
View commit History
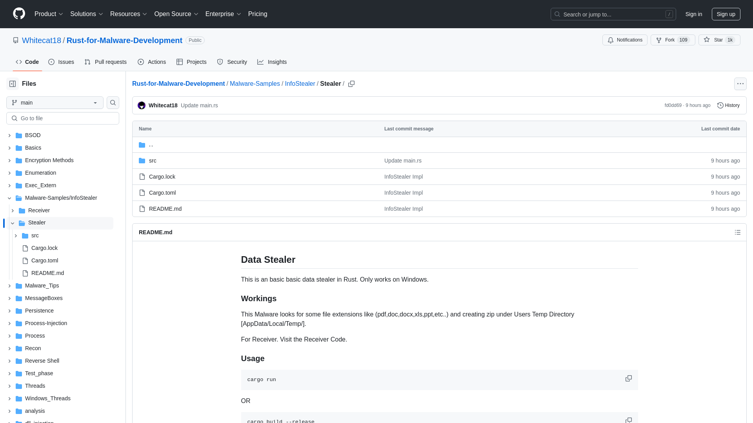728,105
